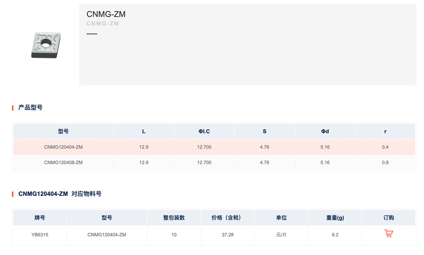
Task: Click the 牌号 column header
Action: pyautogui.click(x=40, y=218)
